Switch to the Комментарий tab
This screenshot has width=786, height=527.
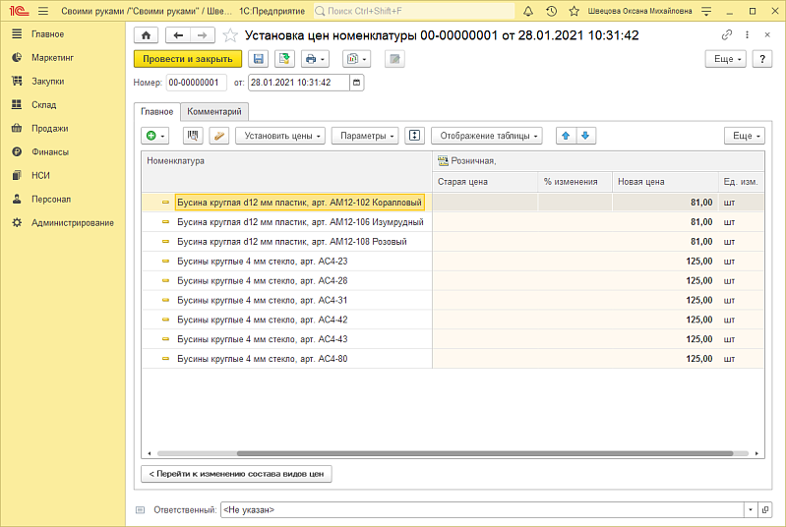[215, 112]
